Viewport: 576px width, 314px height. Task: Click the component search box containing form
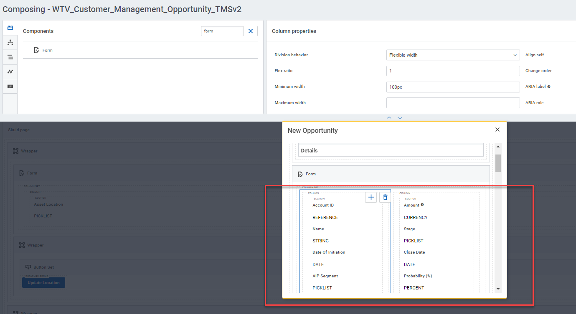(222, 31)
